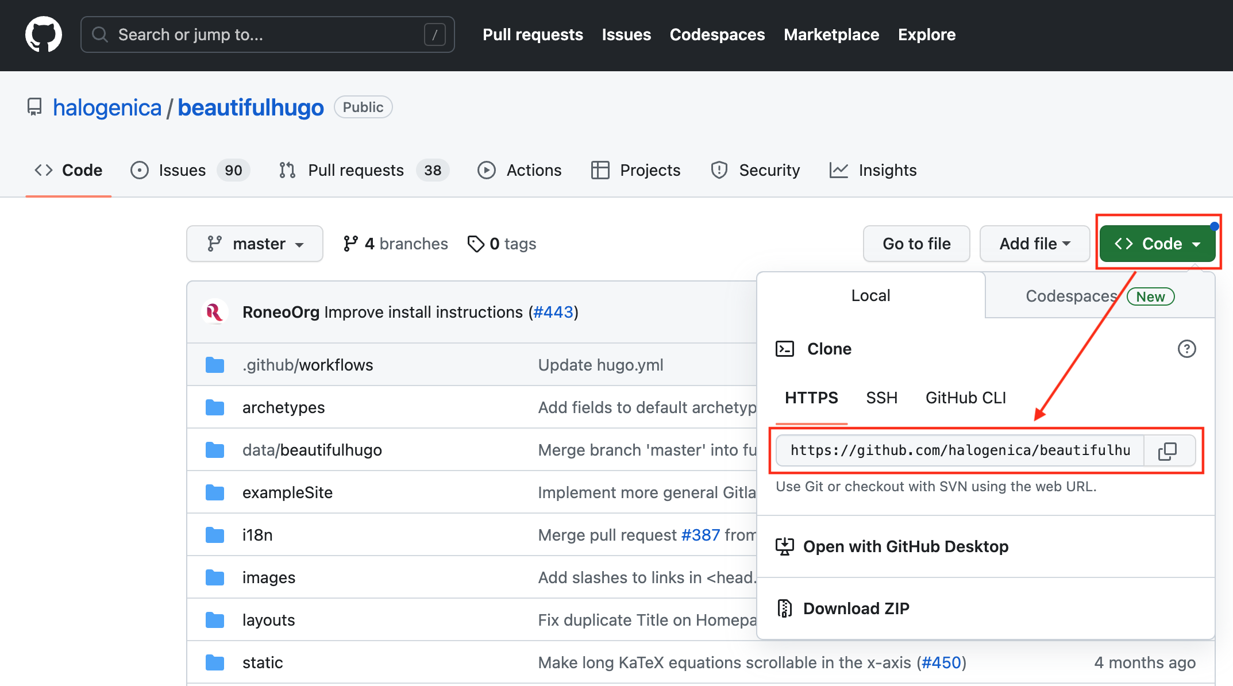Toggle the green Code dropdown button
This screenshot has height=686, width=1233.
[x=1158, y=244]
